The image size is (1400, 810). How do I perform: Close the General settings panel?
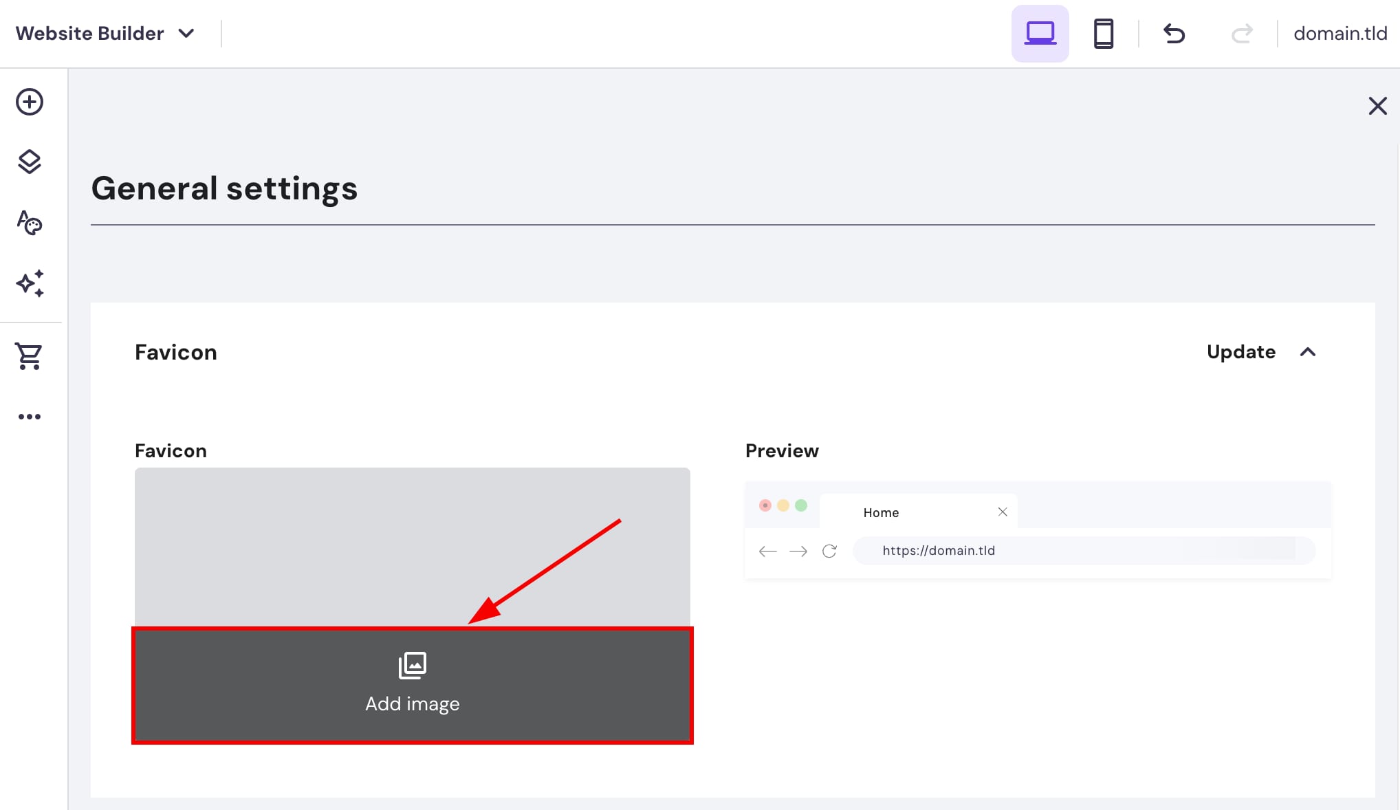1377,106
